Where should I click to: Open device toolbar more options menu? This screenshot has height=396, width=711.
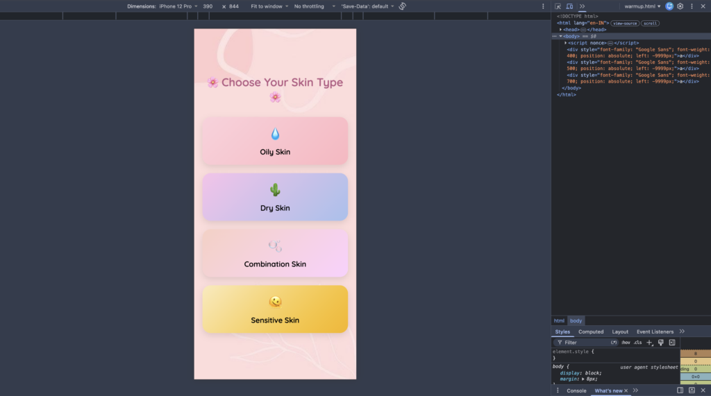coord(543,6)
